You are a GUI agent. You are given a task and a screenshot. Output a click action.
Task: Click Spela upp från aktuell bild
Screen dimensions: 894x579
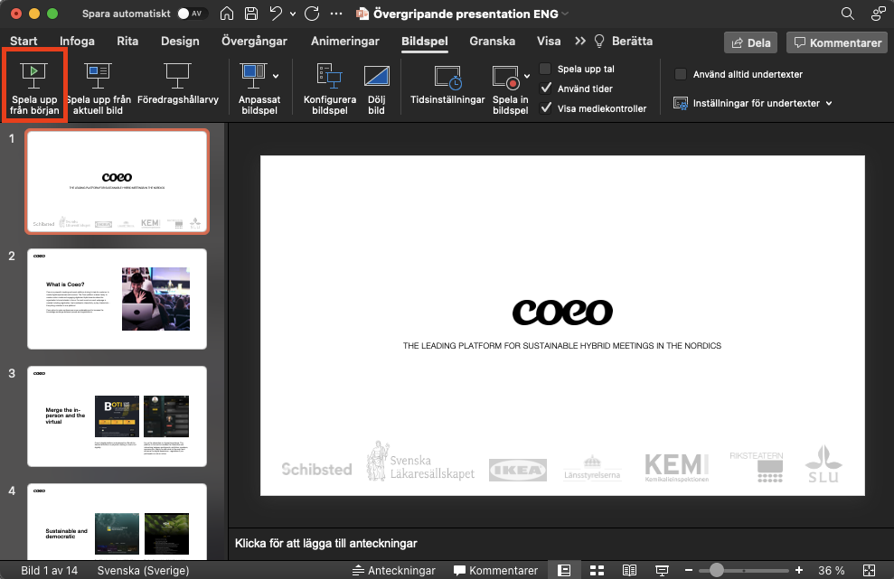click(98, 89)
